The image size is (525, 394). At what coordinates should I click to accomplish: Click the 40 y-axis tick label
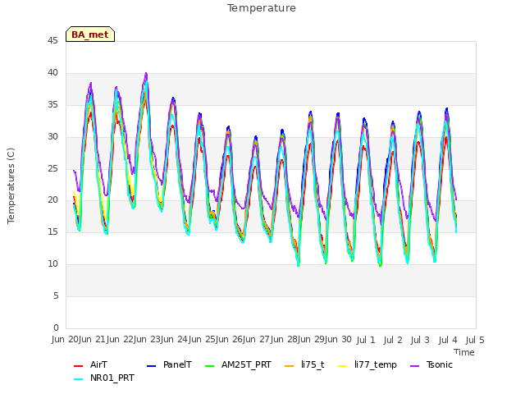52,73
